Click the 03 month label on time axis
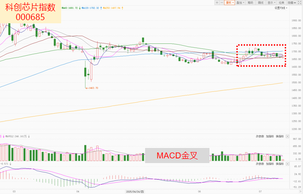This screenshot has width=303, height=195. (x=14, y=191)
